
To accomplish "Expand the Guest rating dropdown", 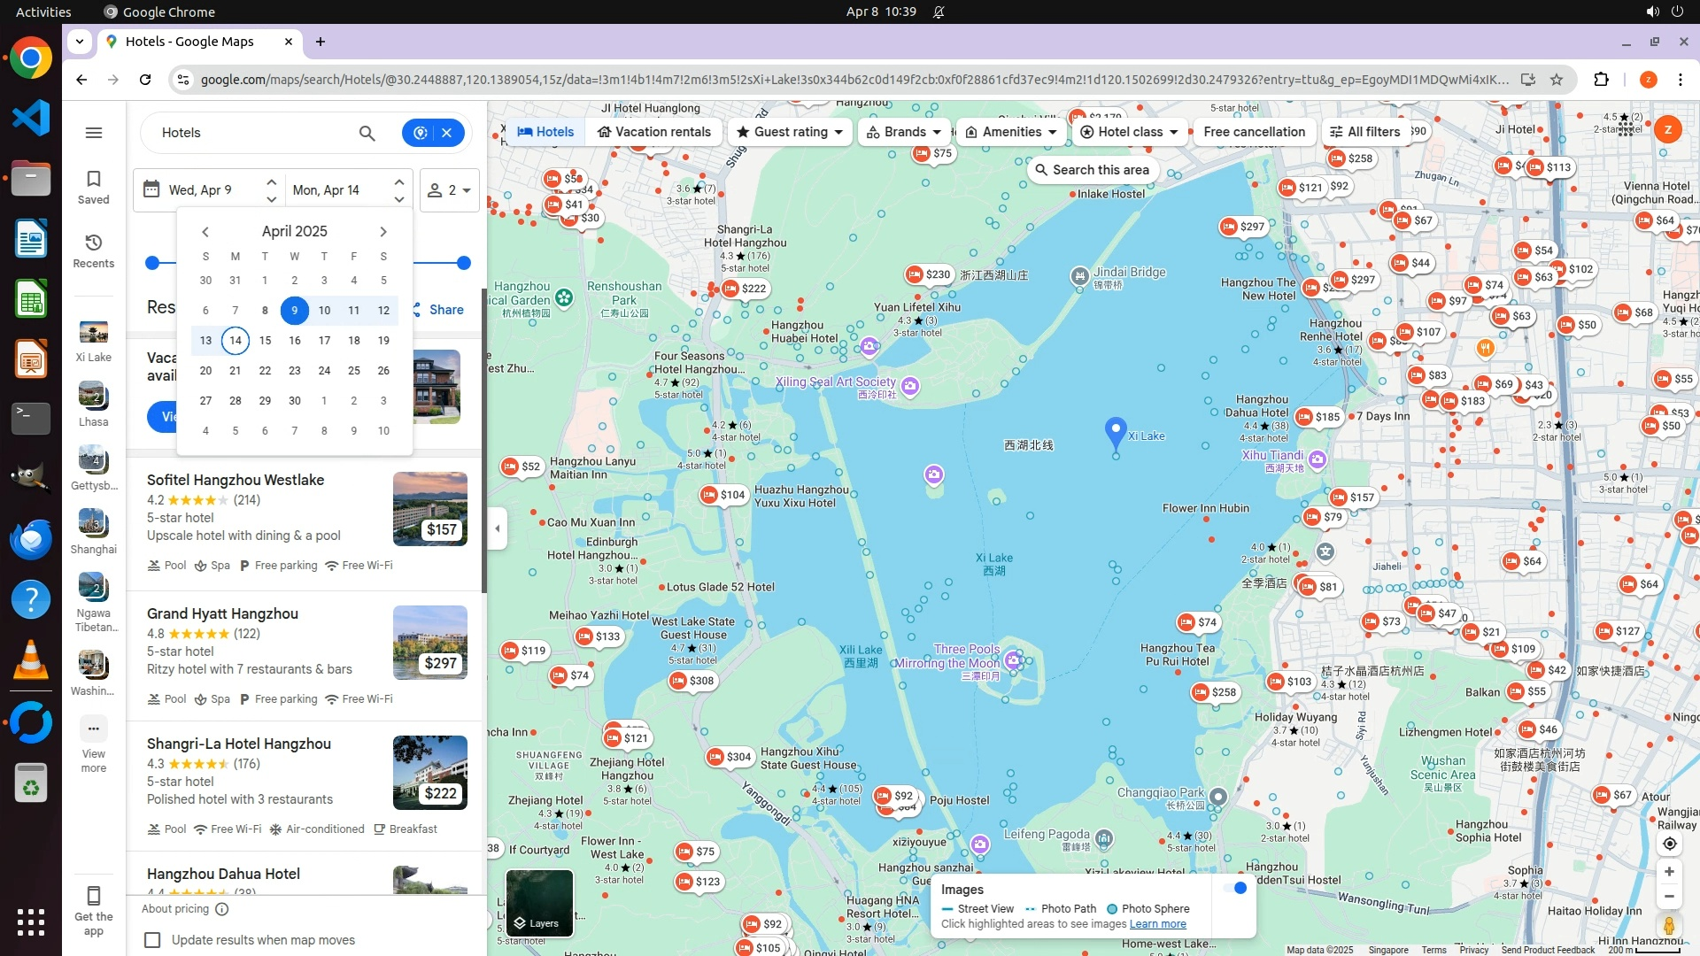I will tap(790, 132).
